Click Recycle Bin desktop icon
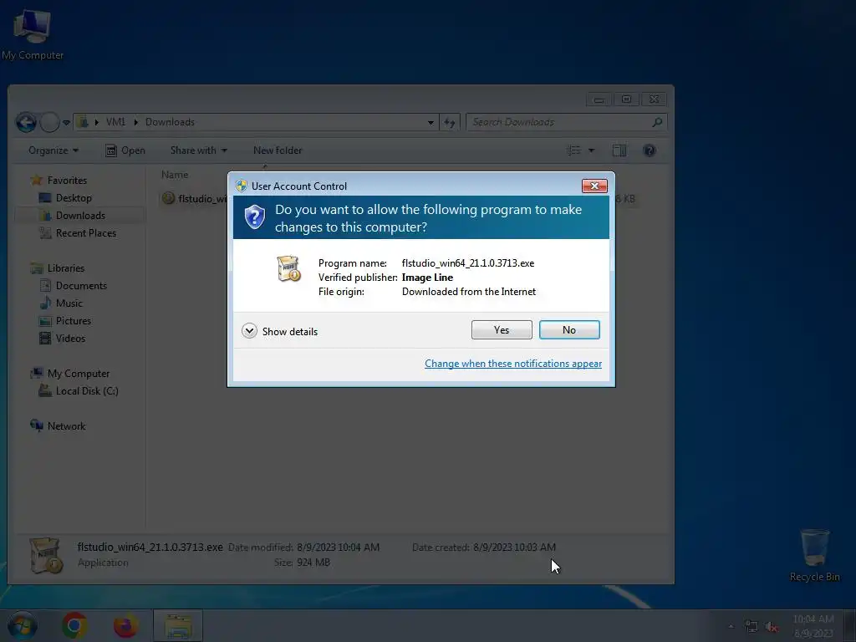856x642 pixels. pyautogui.click(x=814, y=555)
